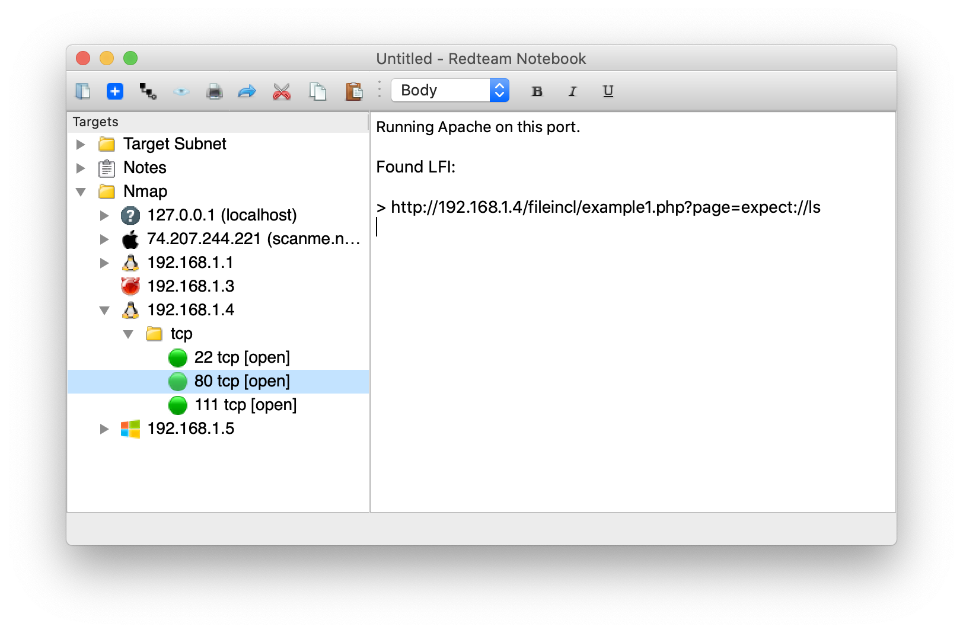Click the Apple logo icon for 74.207.244.221
The width and height of the screenshot is (963, 633).
[x=130, y=239]
